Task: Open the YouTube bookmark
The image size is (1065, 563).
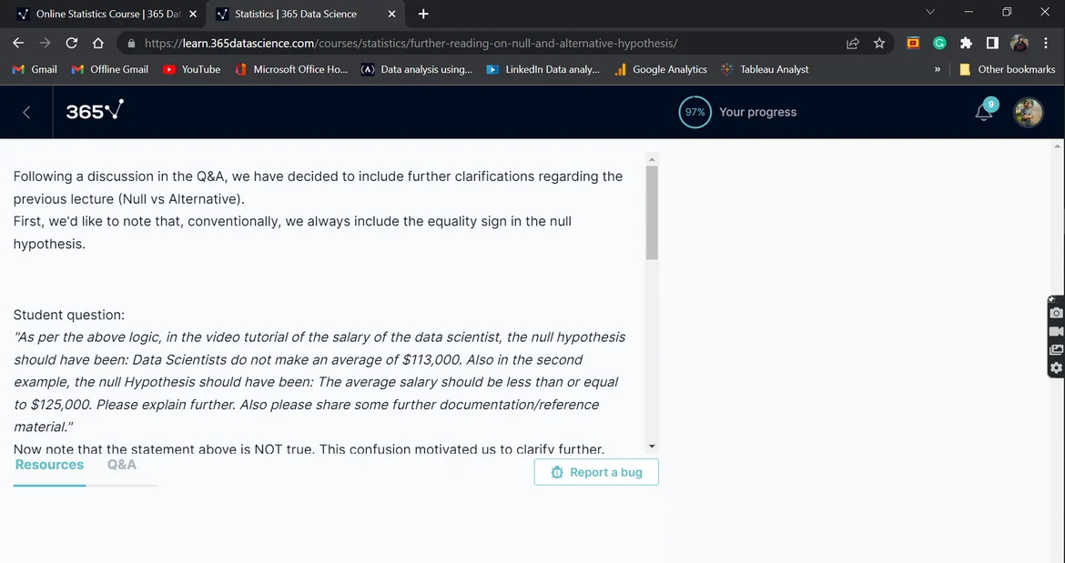Action: (191, 69)
